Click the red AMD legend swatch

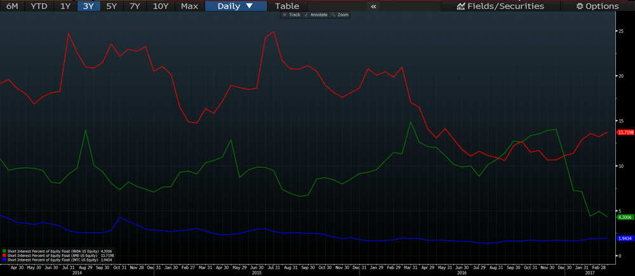(x=4, y=255)
